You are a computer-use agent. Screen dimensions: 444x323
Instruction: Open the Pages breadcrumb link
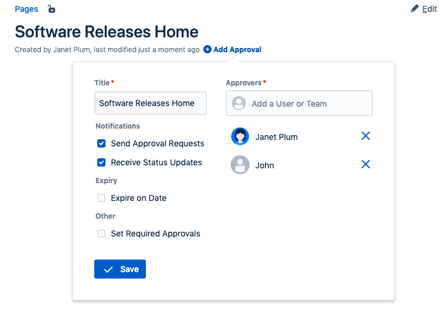click(27, 9)
